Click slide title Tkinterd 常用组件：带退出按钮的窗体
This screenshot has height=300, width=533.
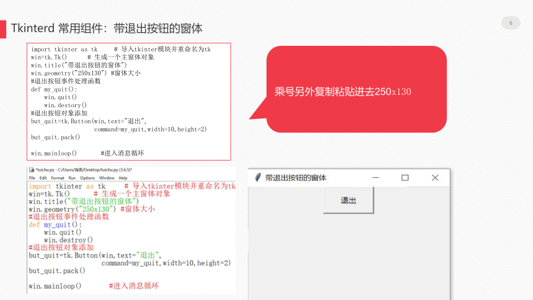(x=107, y=29)
